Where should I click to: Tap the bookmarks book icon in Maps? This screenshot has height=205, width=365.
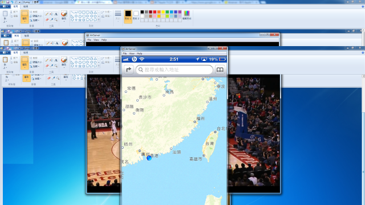pyautogui.click(x=220, y=69)
